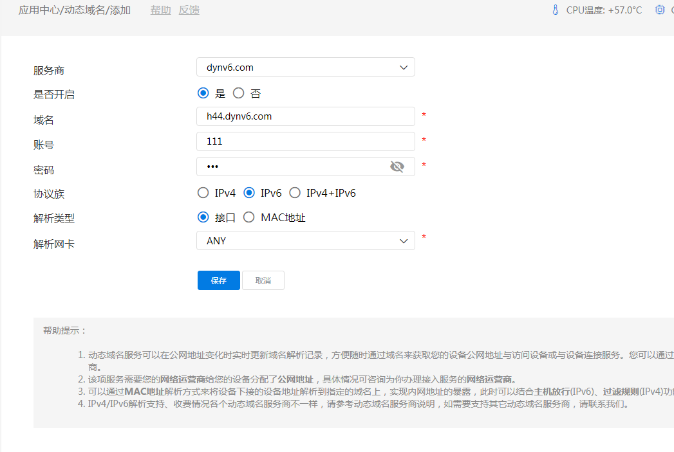Screen dimensions: 674x452
Task: Choose the IPv4 protocol radio button
Action: 203,193
